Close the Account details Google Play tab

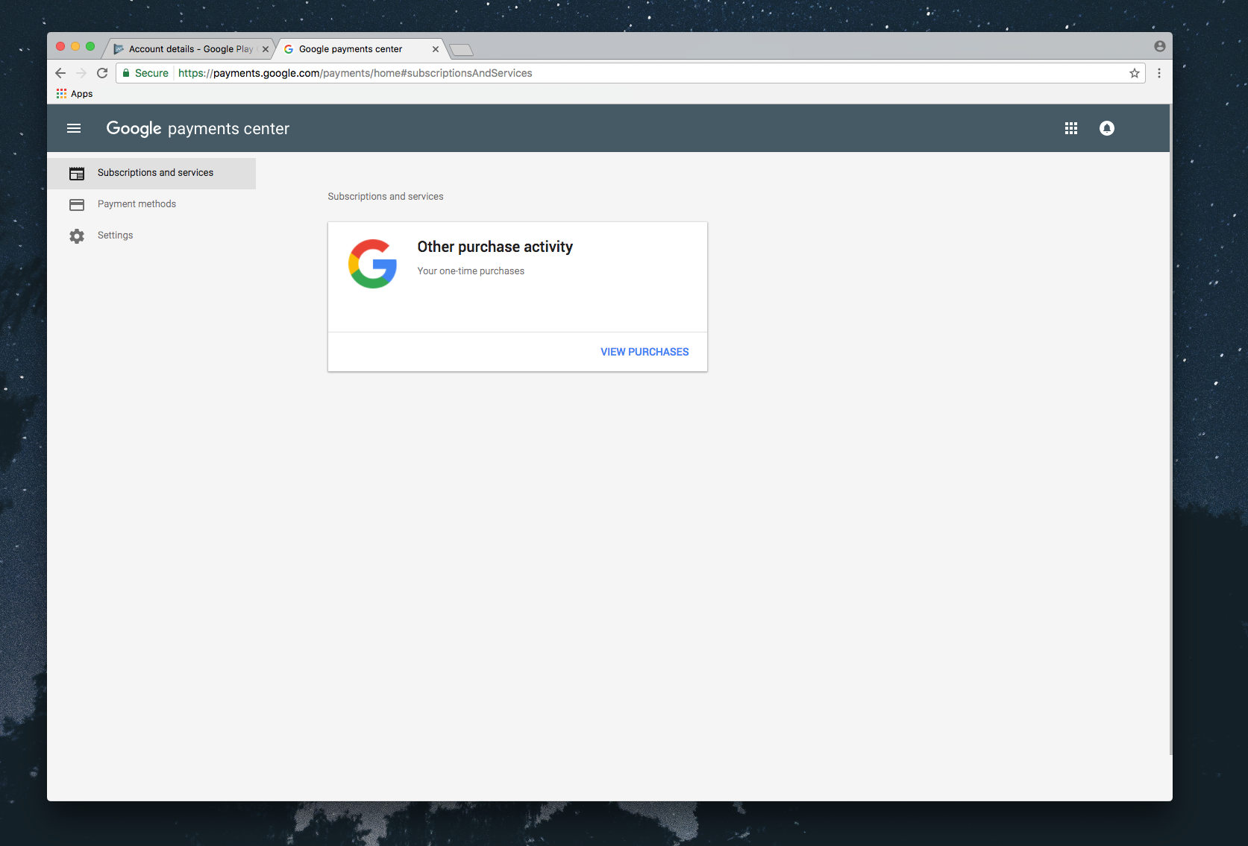pos(266,49)
